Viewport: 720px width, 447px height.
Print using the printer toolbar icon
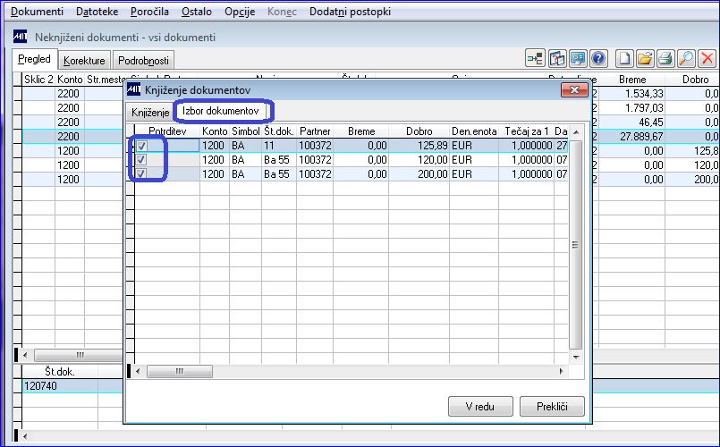(x=665, y=59)
